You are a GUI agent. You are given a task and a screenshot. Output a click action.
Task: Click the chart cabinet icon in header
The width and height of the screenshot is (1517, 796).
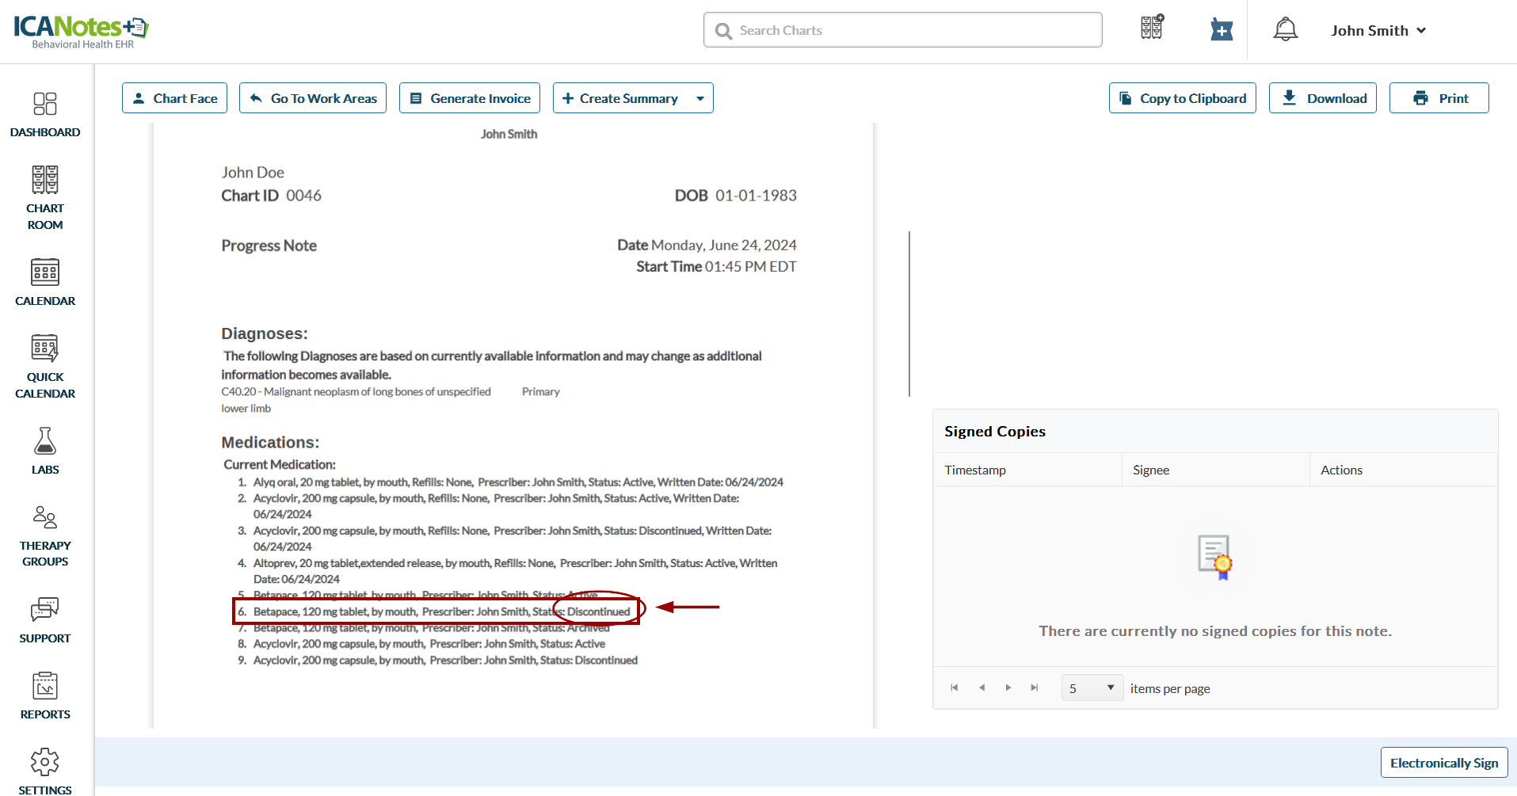pos(1152,29)
